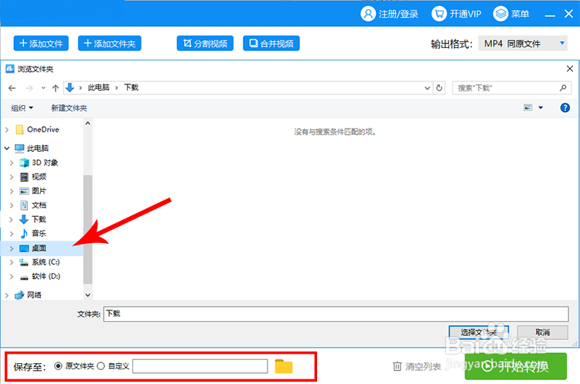Select 网络 in the tree
Screen dimensions: 580x384
click(34, 295)
